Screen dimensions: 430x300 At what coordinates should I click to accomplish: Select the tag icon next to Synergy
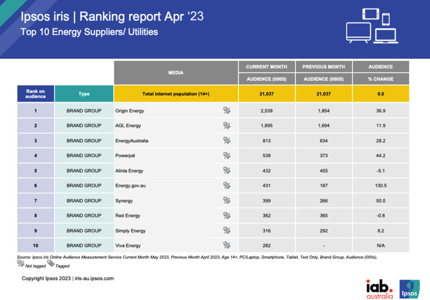pos(227,200)
